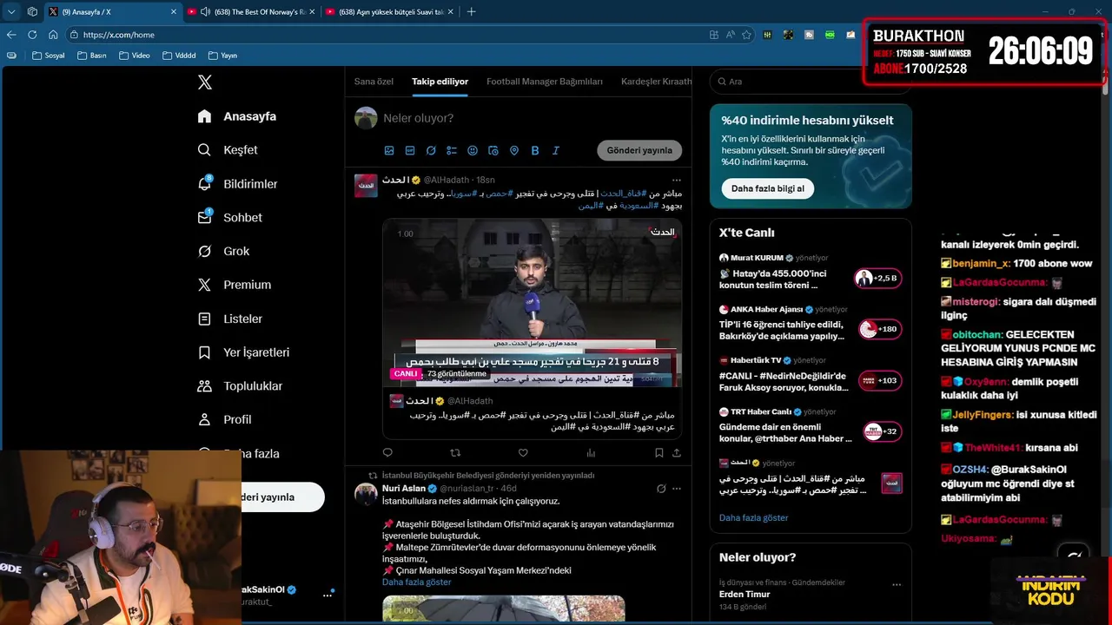The width and height of the screenshot is (1112, 625).
Task: Reload the page
Action: 32,35
